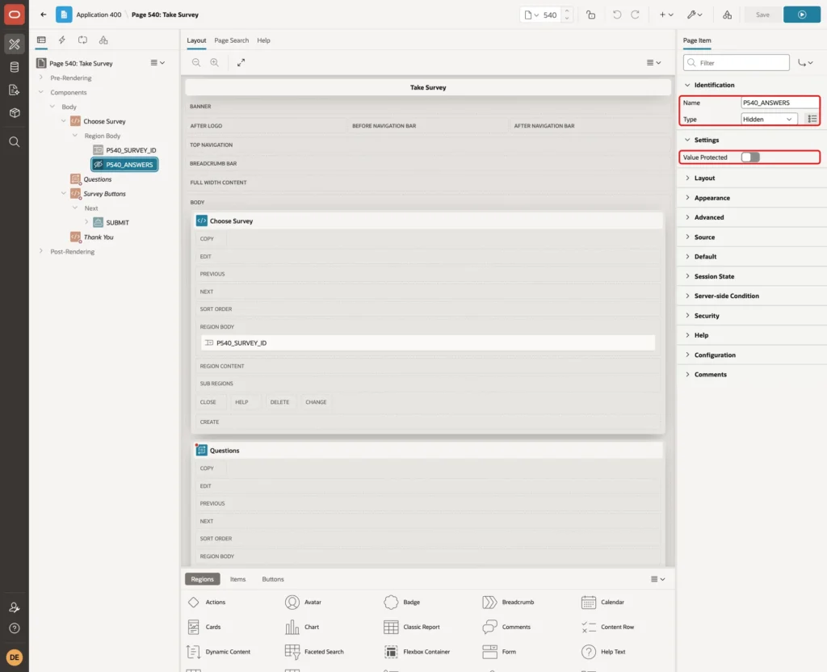Switch to the Processing tab icon
The image size is (827, 672).
(83, 40)
